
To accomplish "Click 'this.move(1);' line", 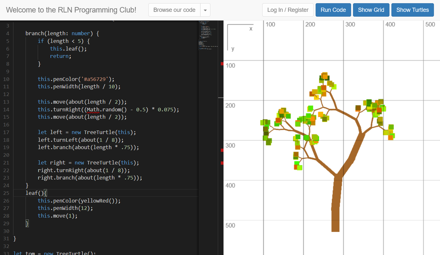I will coord(58,216).
